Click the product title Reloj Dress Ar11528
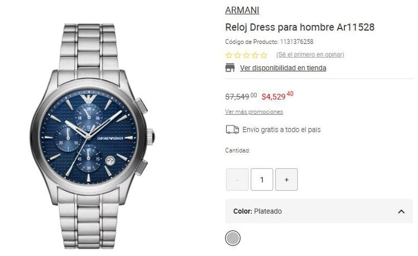Screen dimensions: 418x256 [300, 27]
